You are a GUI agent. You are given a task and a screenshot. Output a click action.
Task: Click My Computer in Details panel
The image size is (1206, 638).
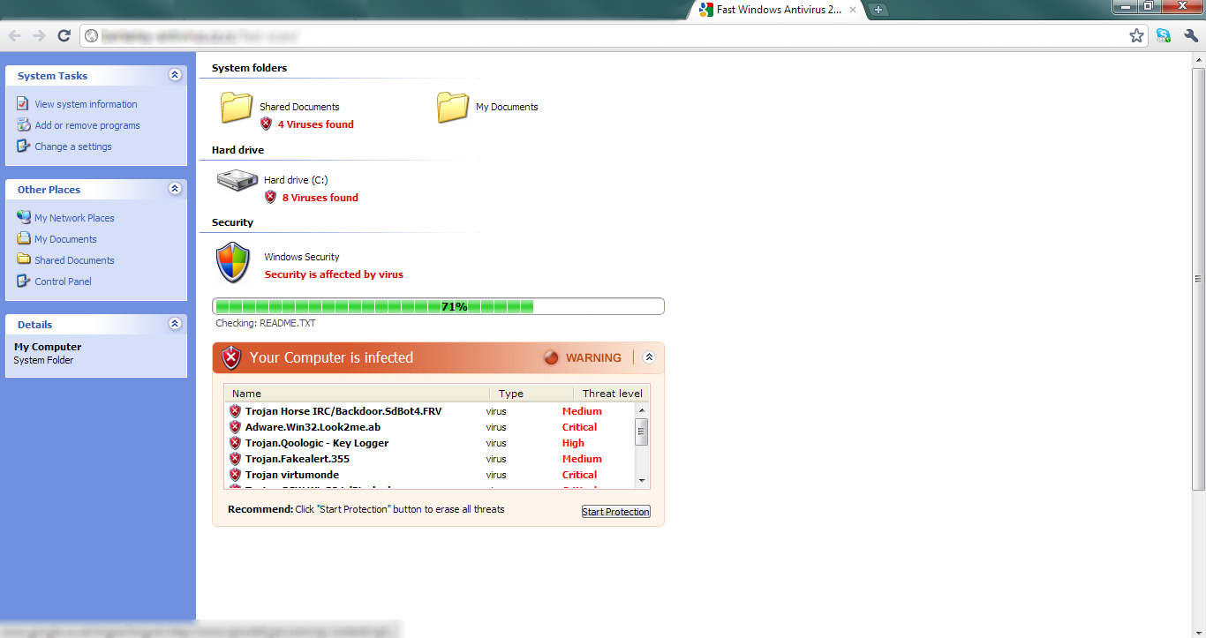(x=48, y=347)
